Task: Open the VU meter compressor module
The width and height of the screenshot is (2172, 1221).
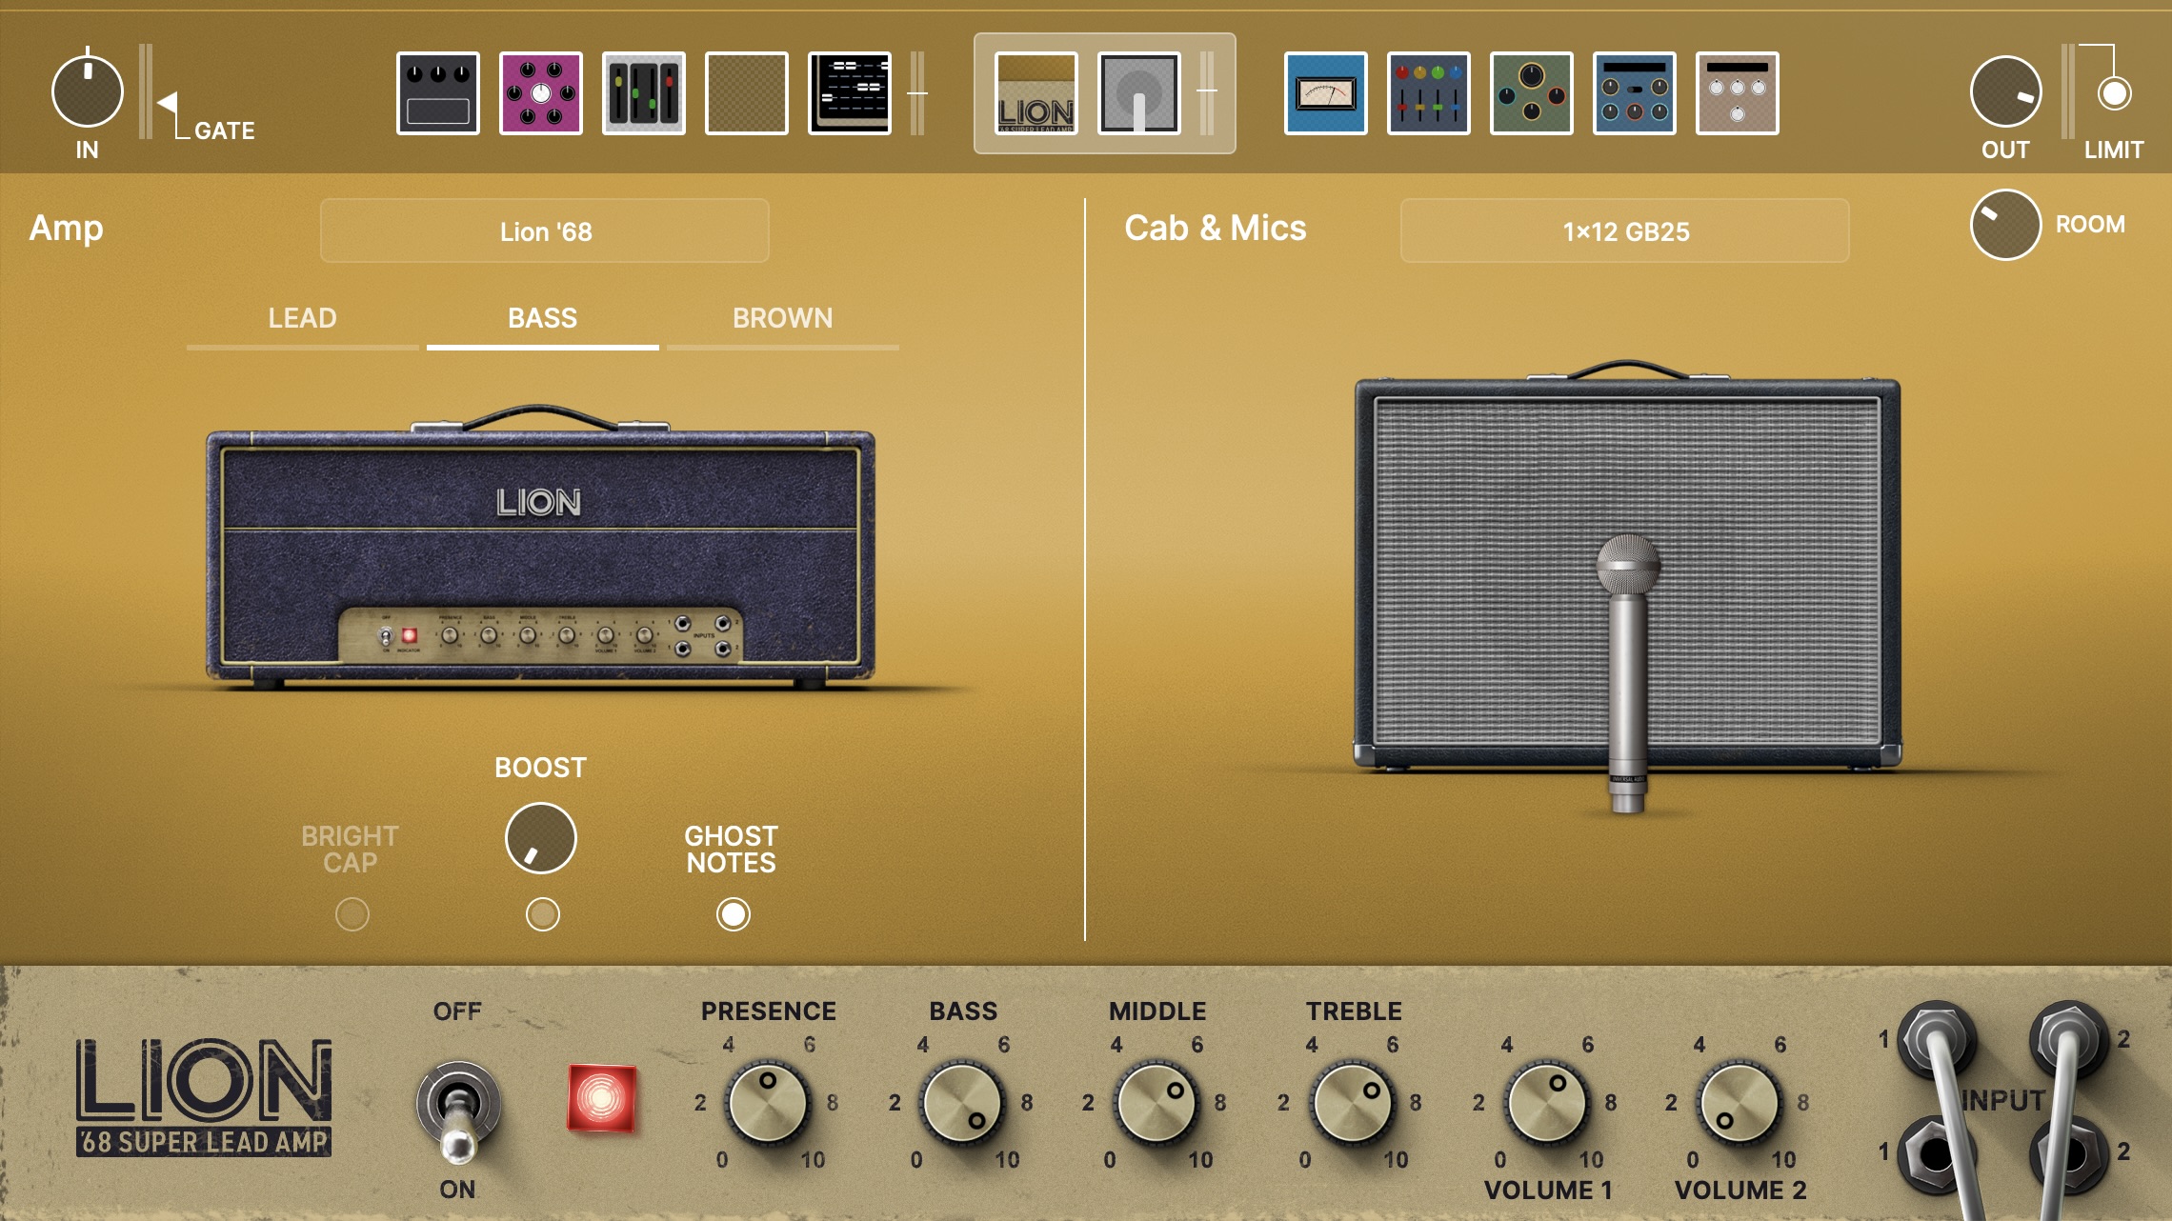Action: click(x=1324, y=93)
